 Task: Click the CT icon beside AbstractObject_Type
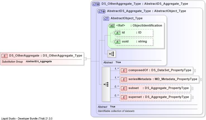point(106,19)
